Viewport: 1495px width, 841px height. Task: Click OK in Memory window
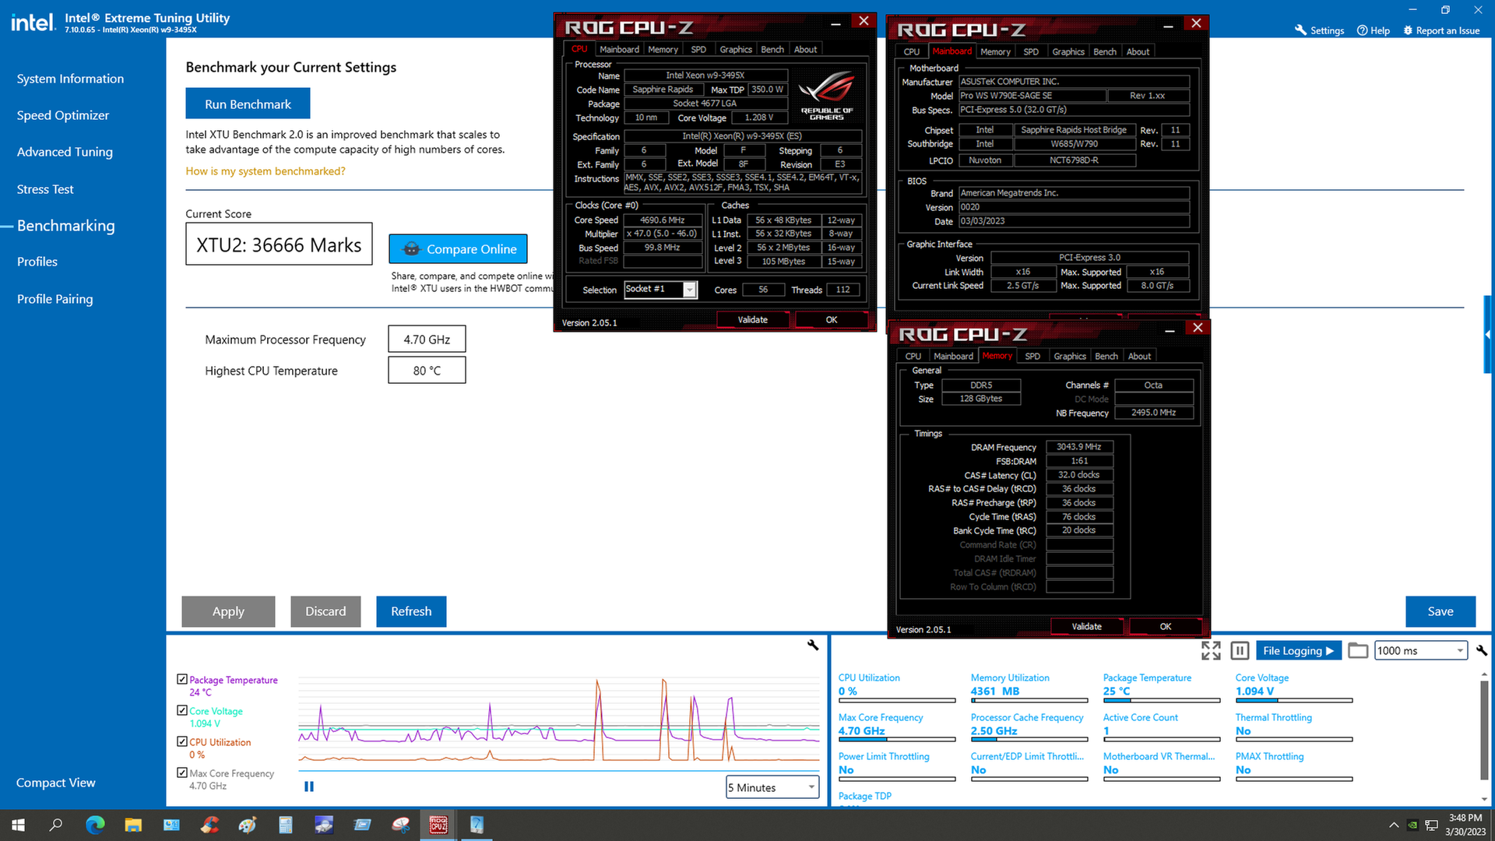click(x=1165, y=626)
